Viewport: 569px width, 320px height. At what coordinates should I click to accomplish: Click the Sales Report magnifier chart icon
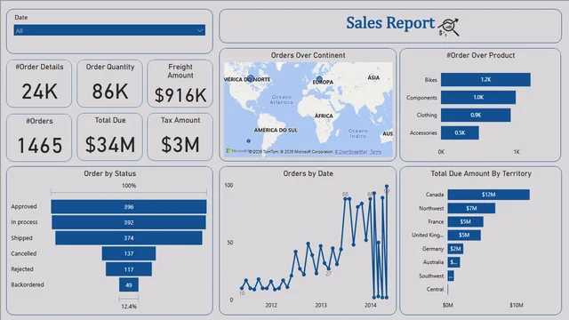click(448, 28)
